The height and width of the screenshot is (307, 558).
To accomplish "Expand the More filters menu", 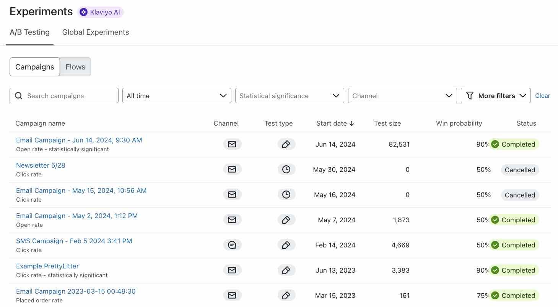I will click(x=495, y=95).
